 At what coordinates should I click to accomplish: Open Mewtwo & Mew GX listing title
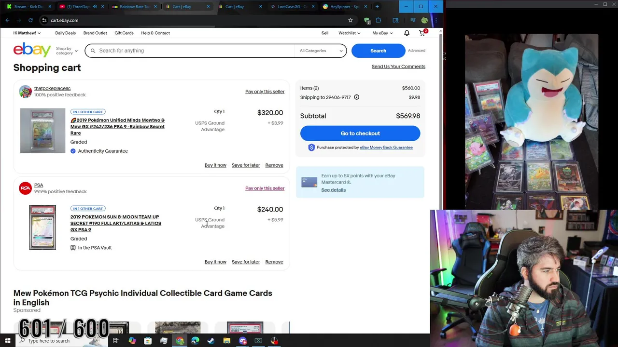coord(118,127)
